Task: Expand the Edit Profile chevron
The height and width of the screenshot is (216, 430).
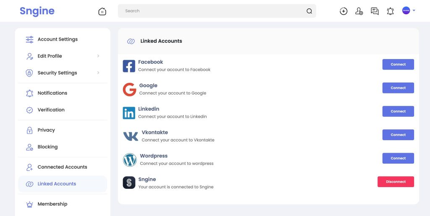Action: tap(98, 56)
